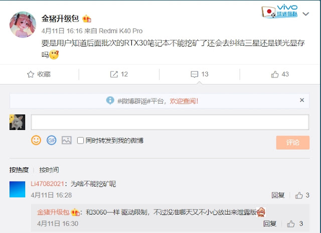Reply to the Li47082021 comment (回复)
This screenshot has height=233, width=321.
point(278,195)
